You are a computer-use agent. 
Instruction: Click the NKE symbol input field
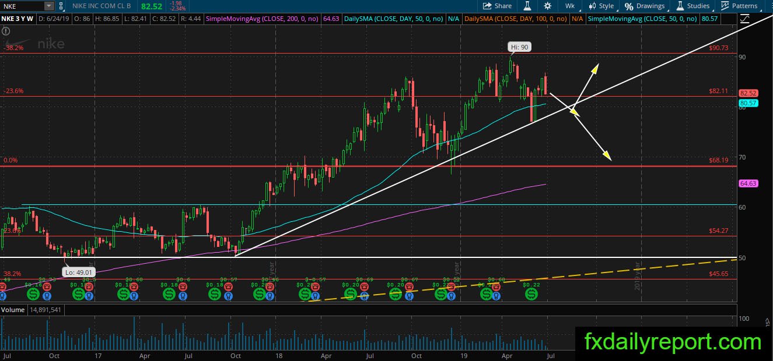click(x=22, y=6)
